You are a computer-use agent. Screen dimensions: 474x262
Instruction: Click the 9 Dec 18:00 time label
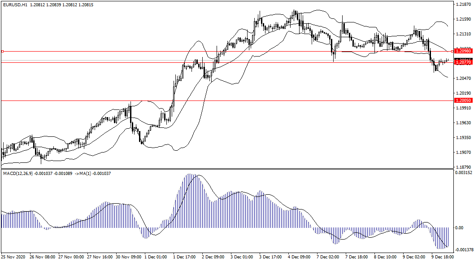(442, 258)
